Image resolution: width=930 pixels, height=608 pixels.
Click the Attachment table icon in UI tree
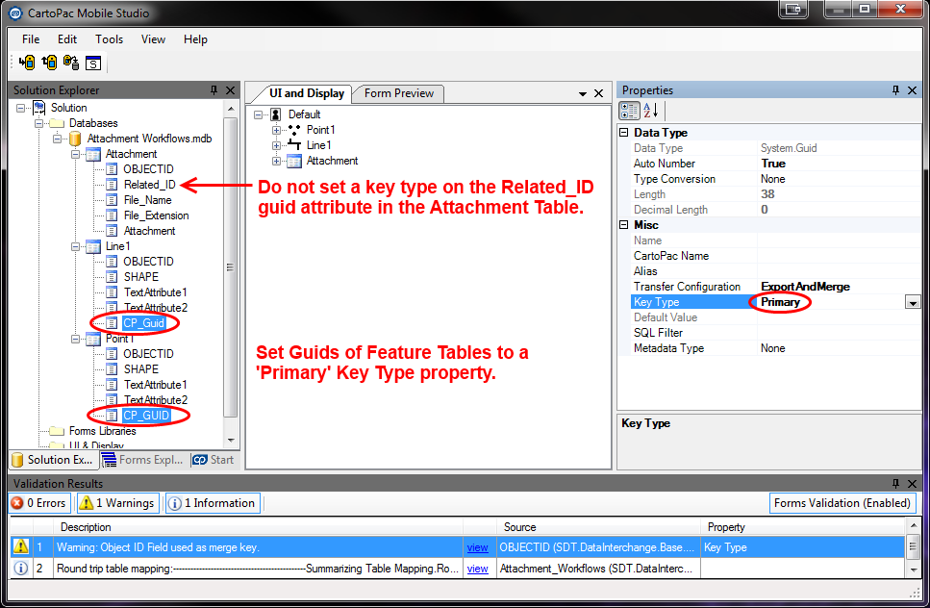tap(294, 161)
